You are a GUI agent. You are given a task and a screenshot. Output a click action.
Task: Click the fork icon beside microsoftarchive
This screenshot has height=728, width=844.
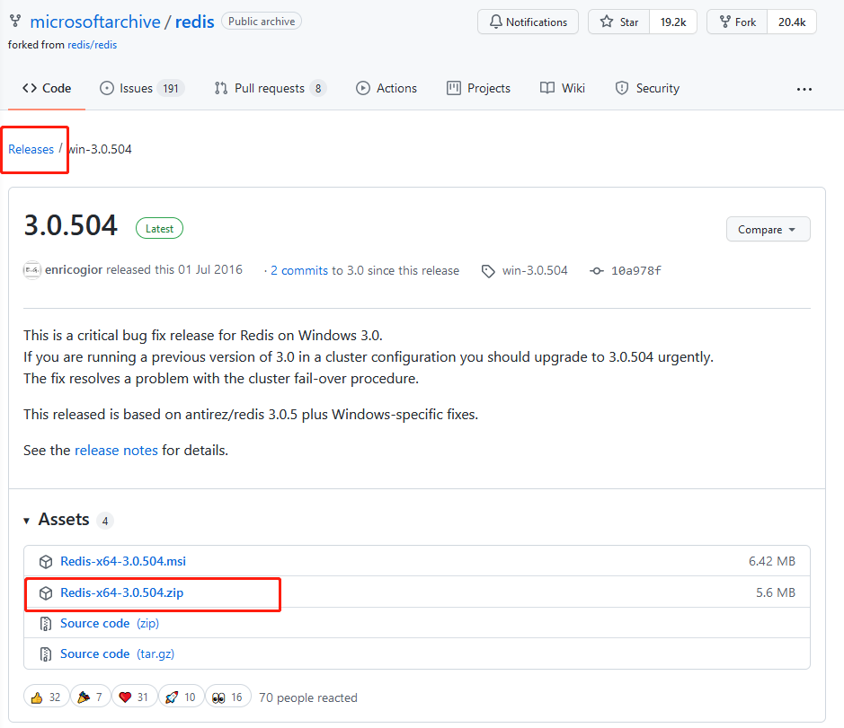(x=15, y=22)
